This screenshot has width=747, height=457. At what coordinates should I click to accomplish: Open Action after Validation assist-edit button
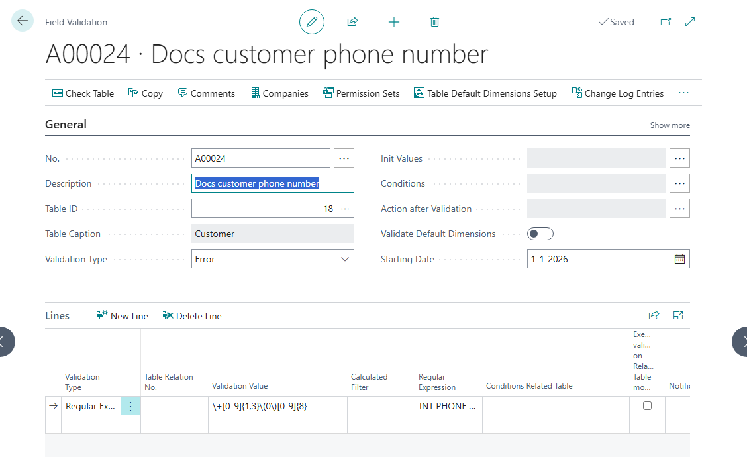pyautogui.click(x=680, y=209)
